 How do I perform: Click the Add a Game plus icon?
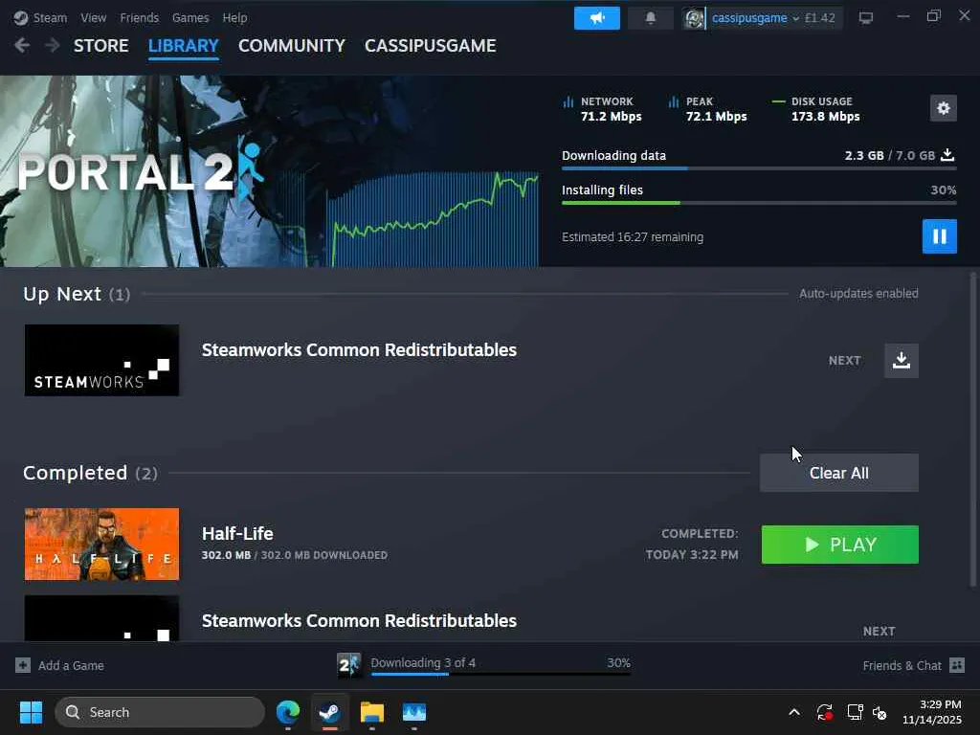[x=23, y=665]
